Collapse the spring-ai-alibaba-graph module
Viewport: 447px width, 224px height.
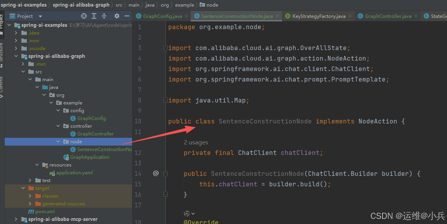coord(16,56)
